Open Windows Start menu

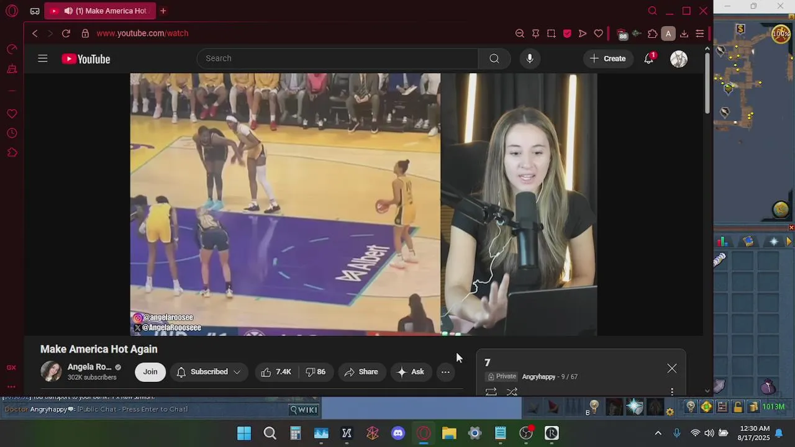click(x=244, y=433)
